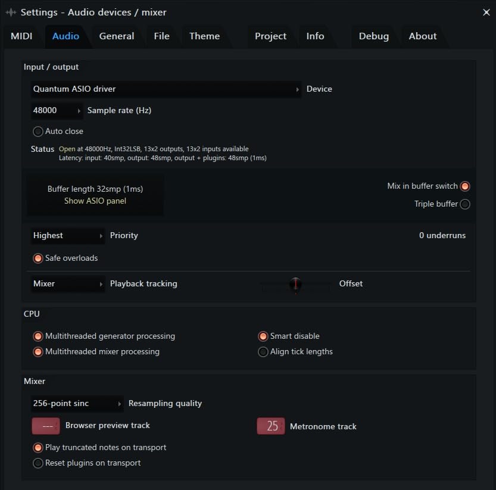Enable the Auto close option
Image resolution: width=496 pixels, height=490 pixels.
coord(38,132)
